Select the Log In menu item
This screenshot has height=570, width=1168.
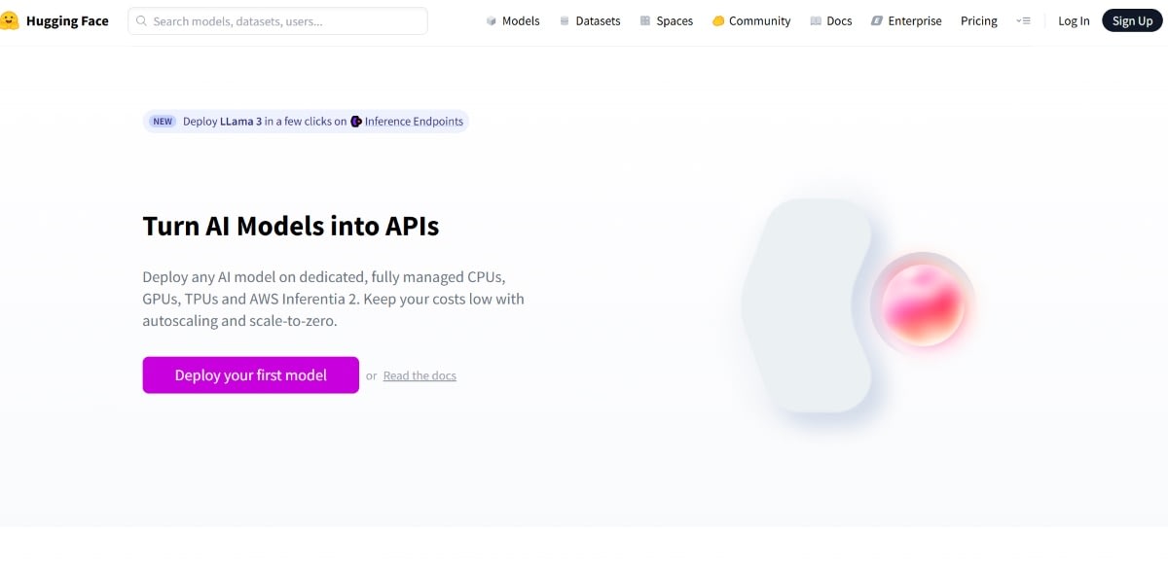(x=1074, y=21)
